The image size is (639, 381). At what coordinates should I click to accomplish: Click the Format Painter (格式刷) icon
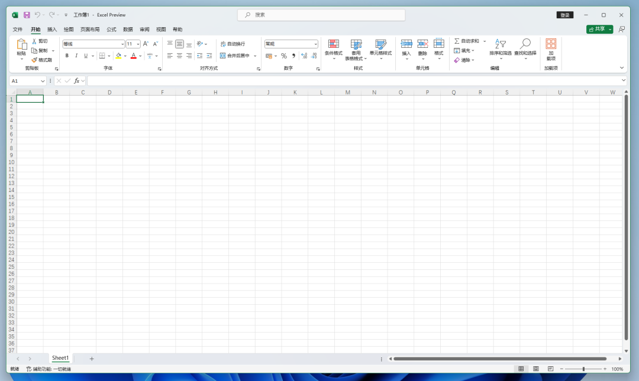click(34, 60)
